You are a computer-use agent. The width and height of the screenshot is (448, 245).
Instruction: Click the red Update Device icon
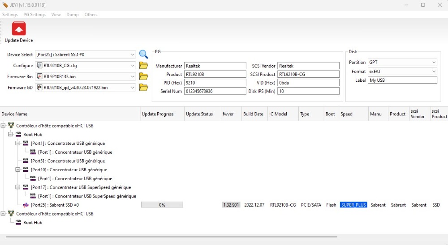[x=19, y=29]
